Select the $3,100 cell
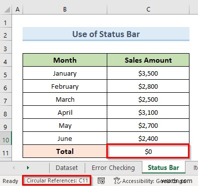The image size is (198, 186). click(x=148, y=112)
